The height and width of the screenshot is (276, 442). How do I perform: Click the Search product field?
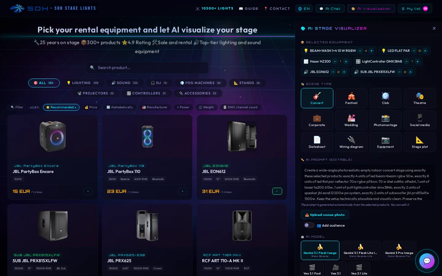147,67
